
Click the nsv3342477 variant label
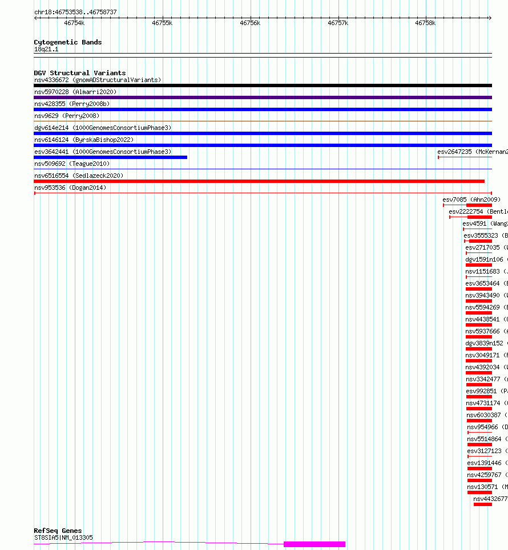[x=487, y=379]
